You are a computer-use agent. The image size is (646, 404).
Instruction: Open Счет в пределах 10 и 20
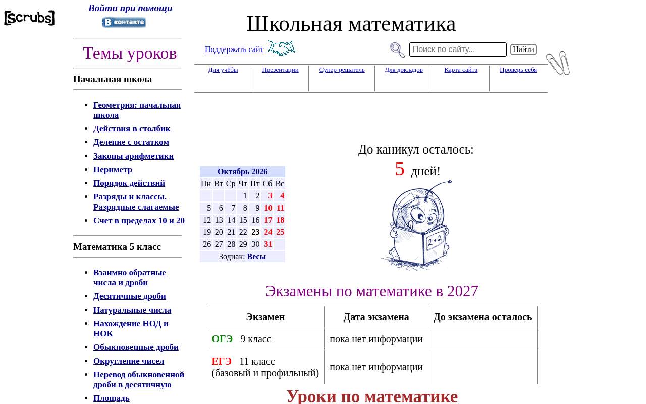coord(139,221)
